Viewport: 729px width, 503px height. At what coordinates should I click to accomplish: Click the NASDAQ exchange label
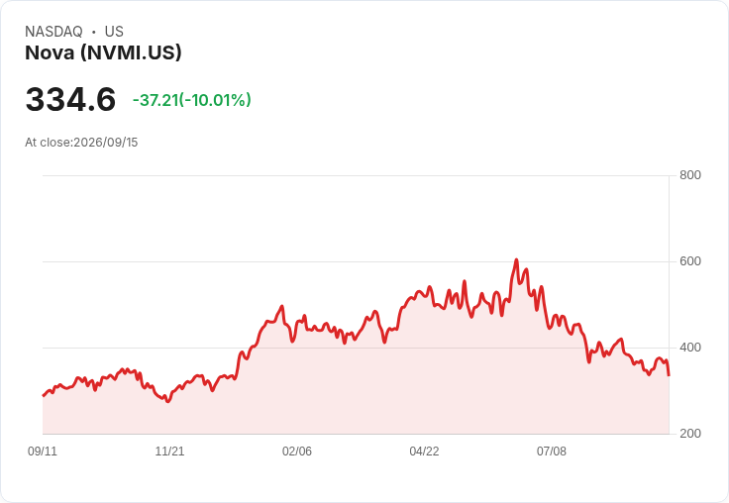click(53, 32)
